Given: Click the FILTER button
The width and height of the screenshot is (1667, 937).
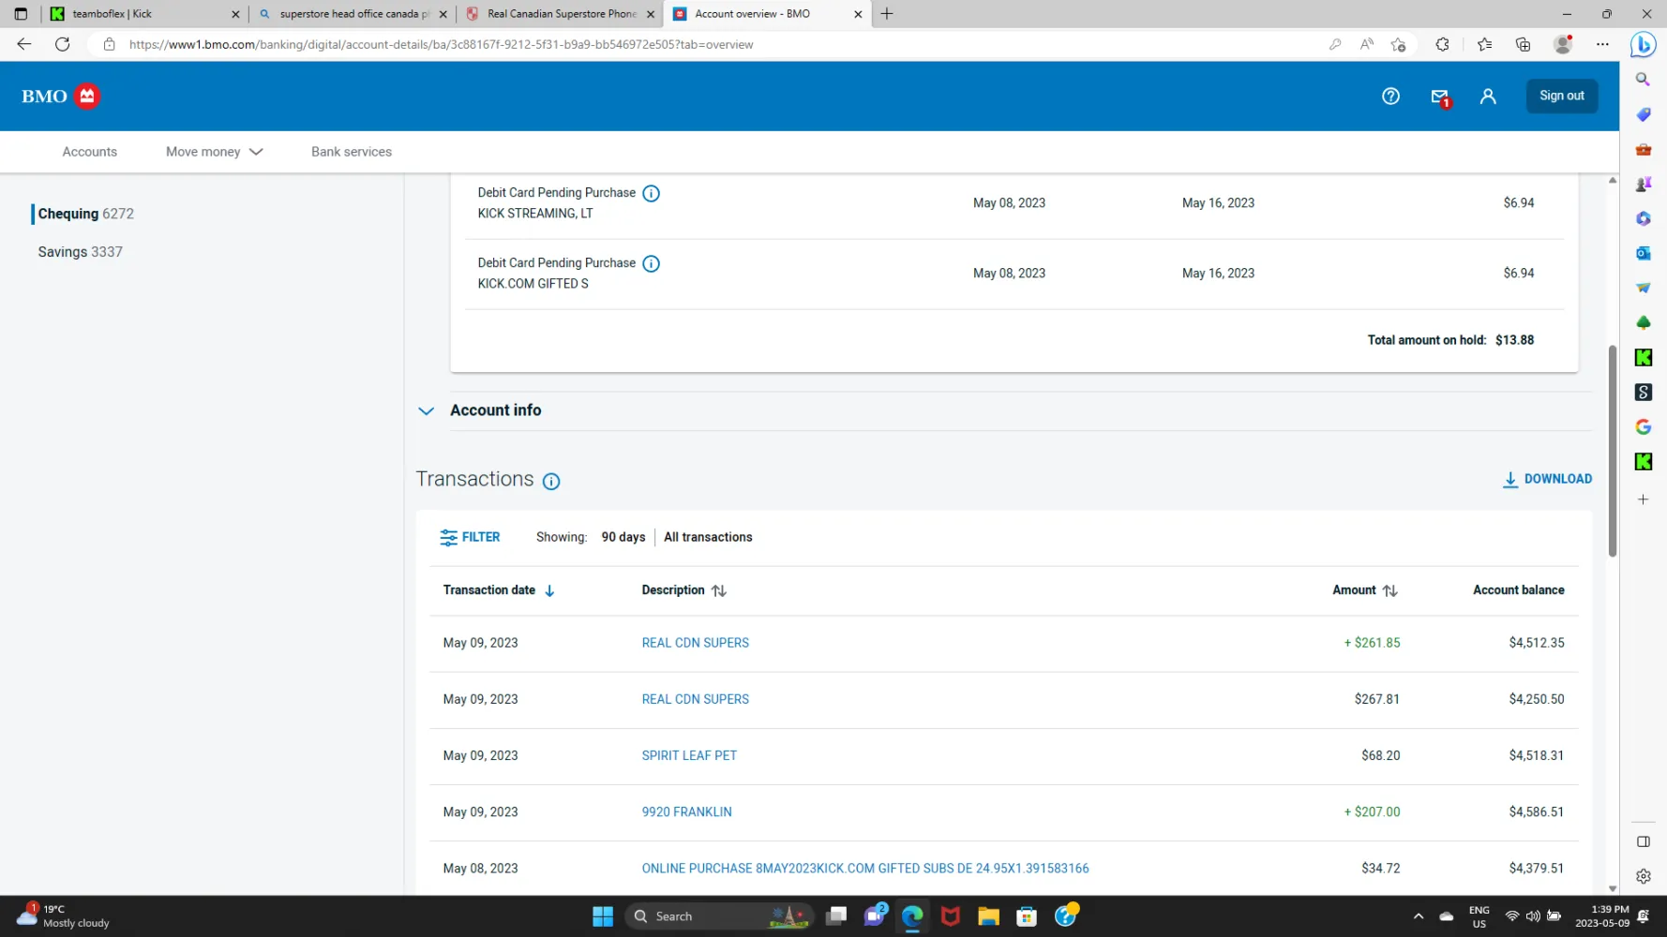Looking at the screenshot, I should [x=471, y=537].
